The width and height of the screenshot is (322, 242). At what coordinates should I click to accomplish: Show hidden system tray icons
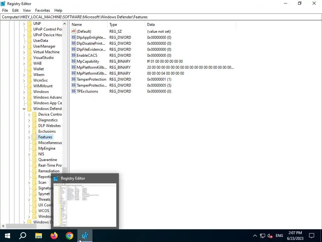pyautogui.click(x=255, y=236)
